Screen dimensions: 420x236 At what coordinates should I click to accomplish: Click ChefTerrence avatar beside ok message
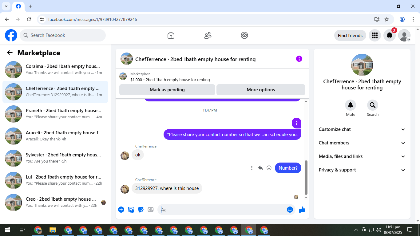[125, 156]
